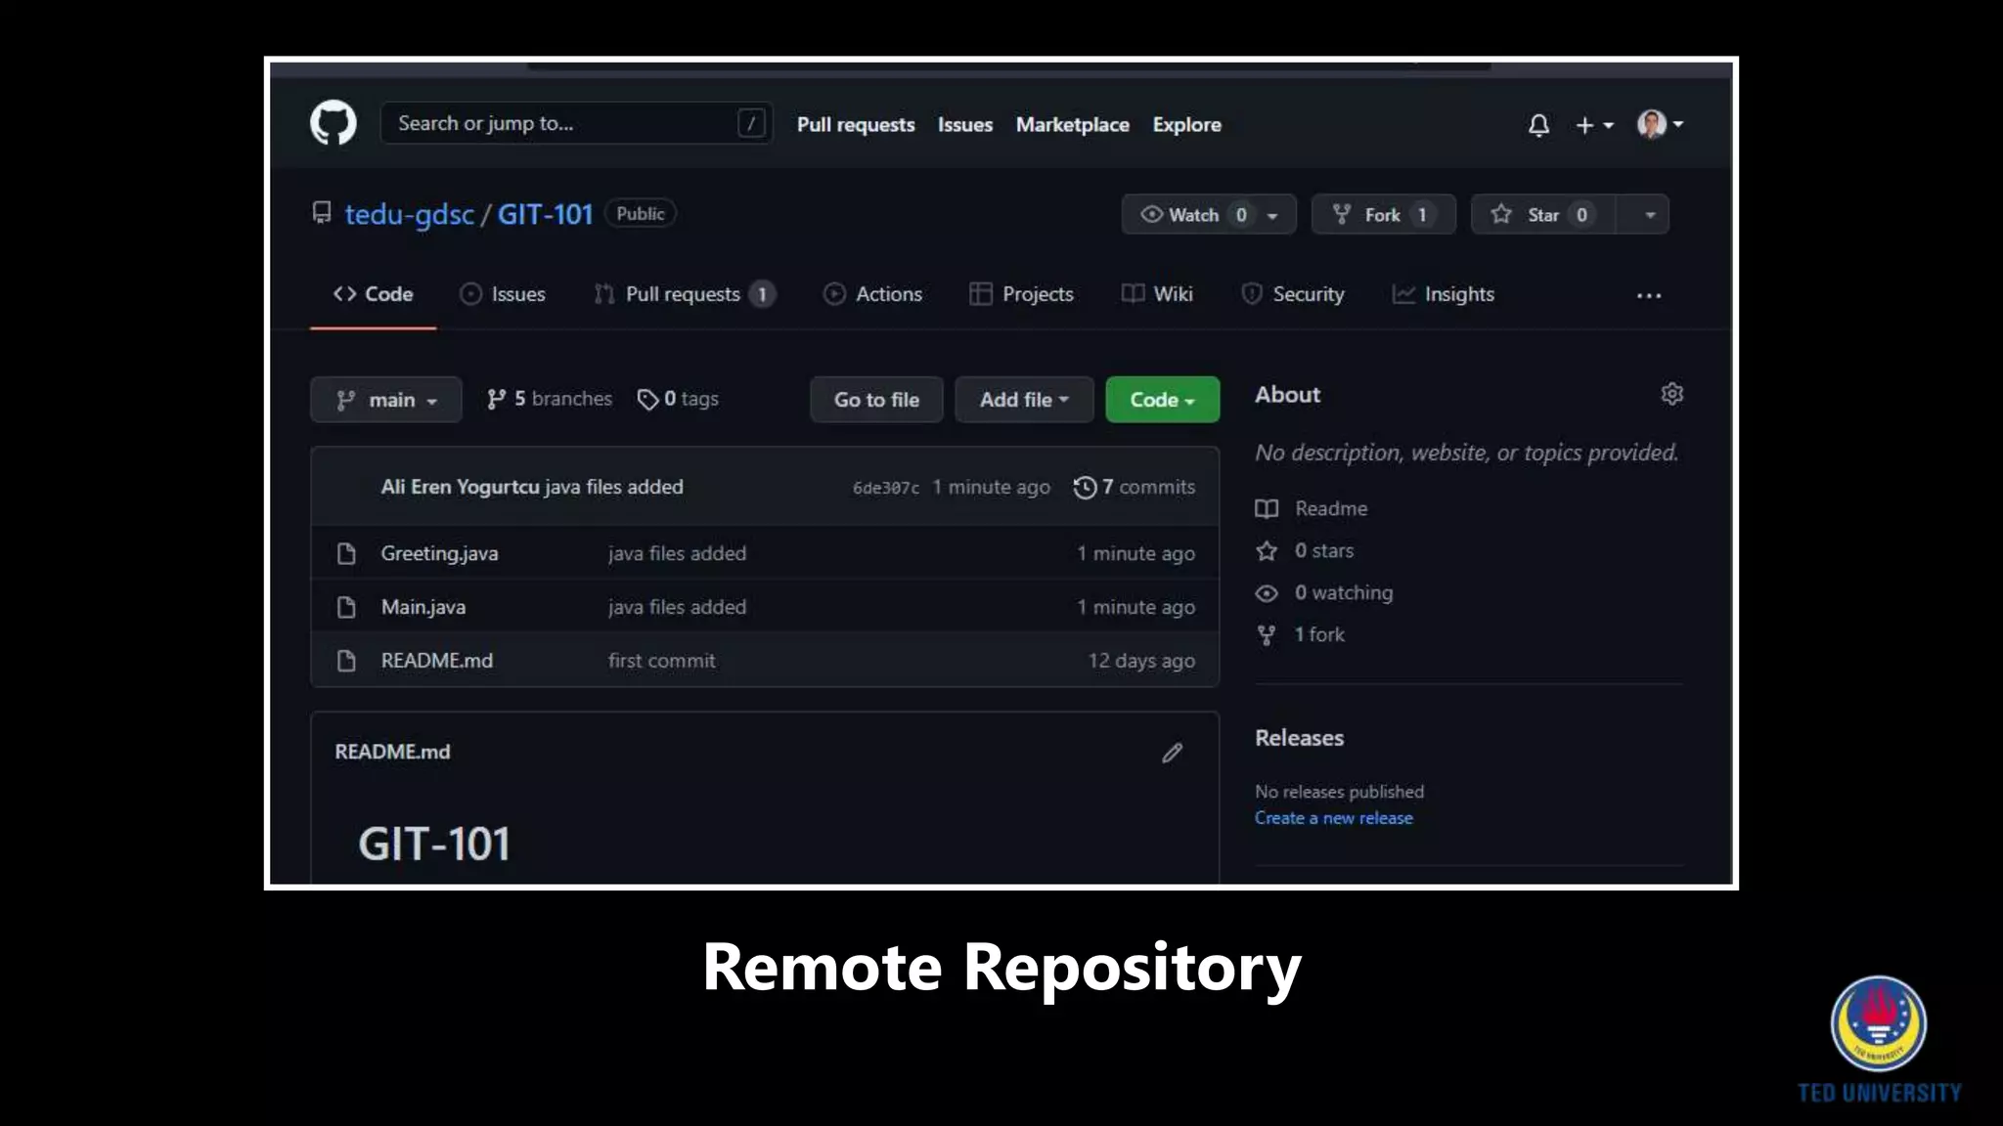Open the Projects tab
Image resolution: width=2003 pixels, height=1126 pixels.
click(1021, 294)
